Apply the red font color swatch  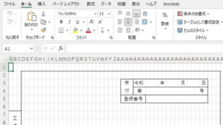(88, 30)
